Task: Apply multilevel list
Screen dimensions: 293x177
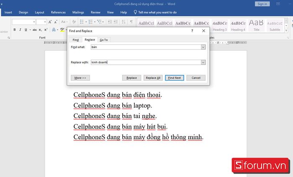Action: point(100,22)
